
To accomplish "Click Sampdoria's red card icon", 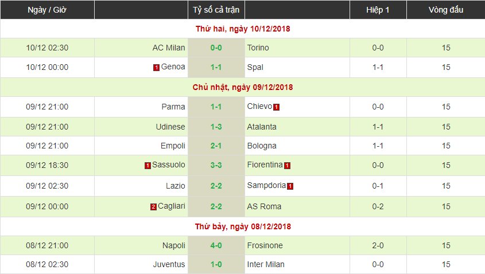I will (x=290, y=186).
